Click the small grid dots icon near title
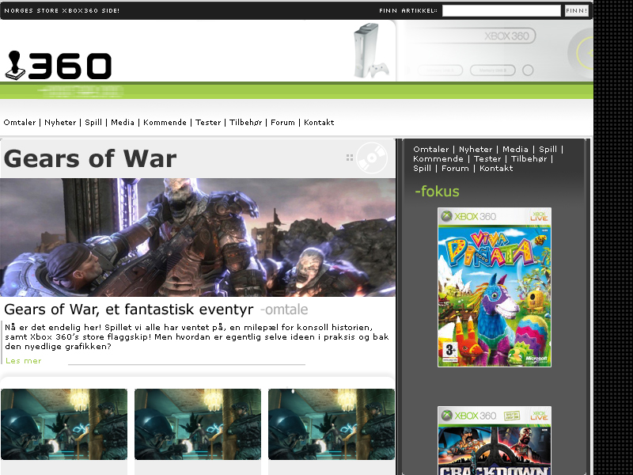This screenshot has width=633, height=475. click(x=350, y=158)
